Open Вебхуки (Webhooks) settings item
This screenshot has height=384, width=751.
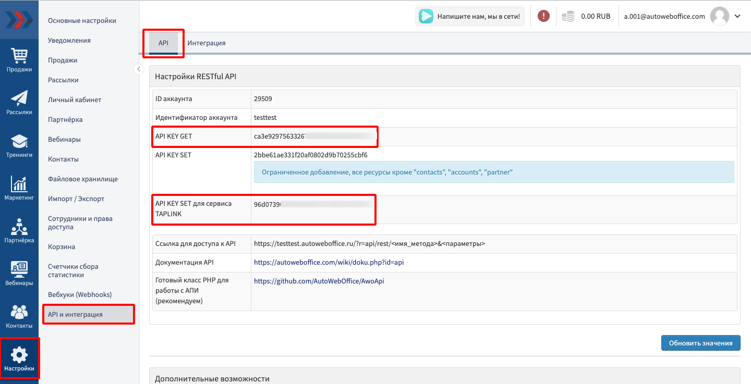80,295
